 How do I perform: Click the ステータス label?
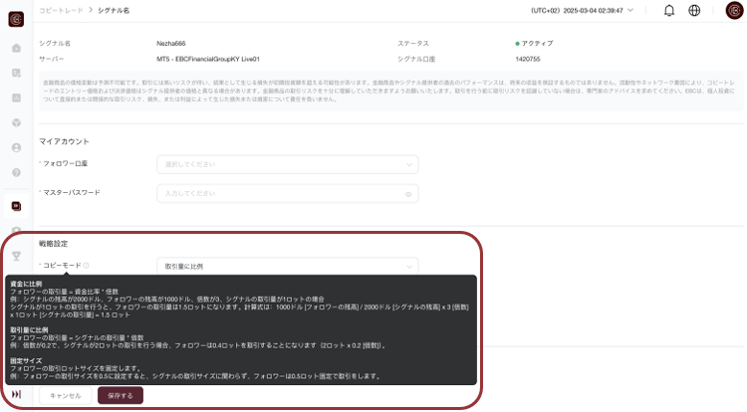click(x=413, y=44)
